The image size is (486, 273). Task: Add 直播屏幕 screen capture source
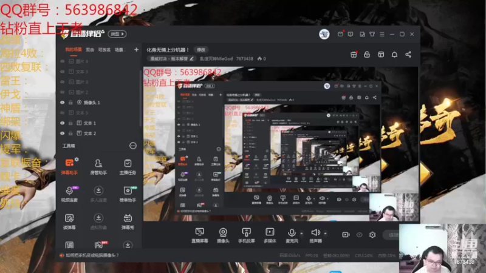200,235
